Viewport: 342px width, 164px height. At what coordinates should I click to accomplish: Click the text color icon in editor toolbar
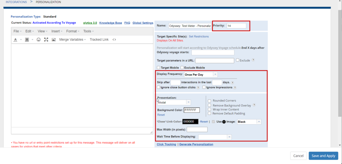coord(16,39)
